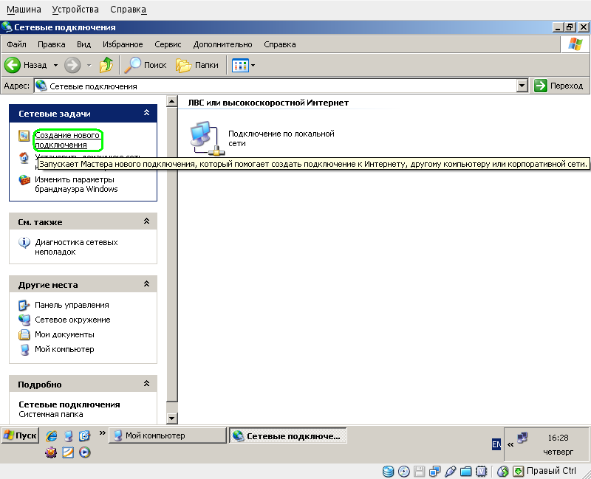Screen dimensions: 591x479
Task: Click the task pane scrollbar down arrow
Action: [x=172, y=418]
